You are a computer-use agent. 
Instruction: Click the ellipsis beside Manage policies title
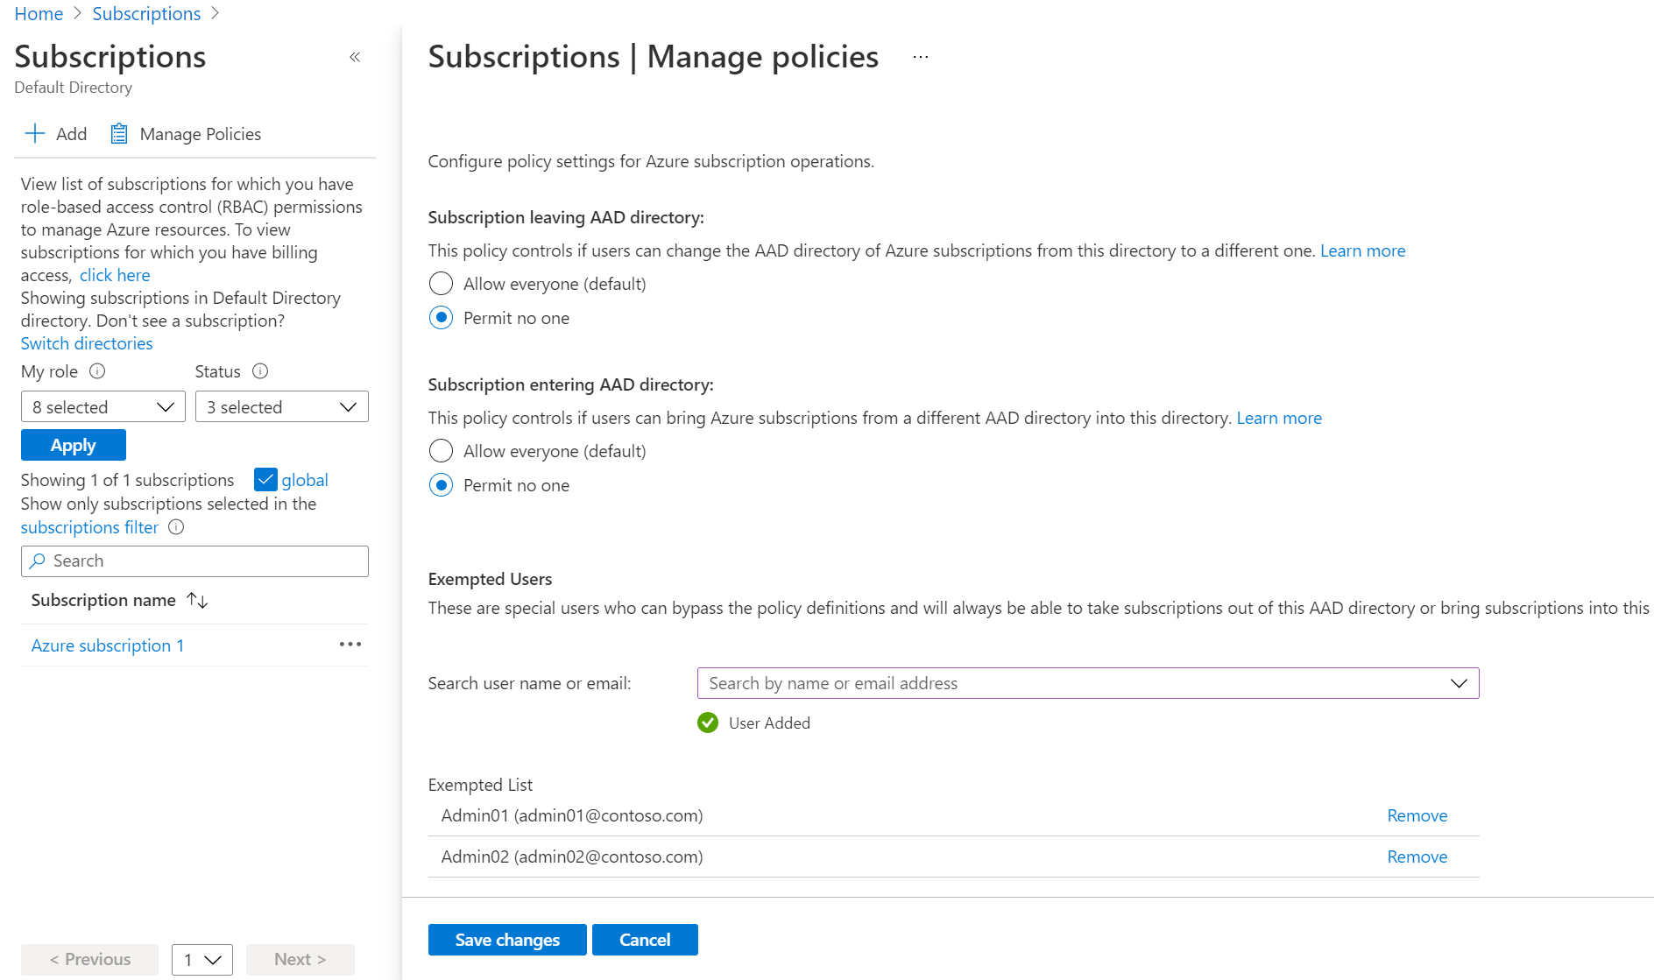[x=920, y=56]
